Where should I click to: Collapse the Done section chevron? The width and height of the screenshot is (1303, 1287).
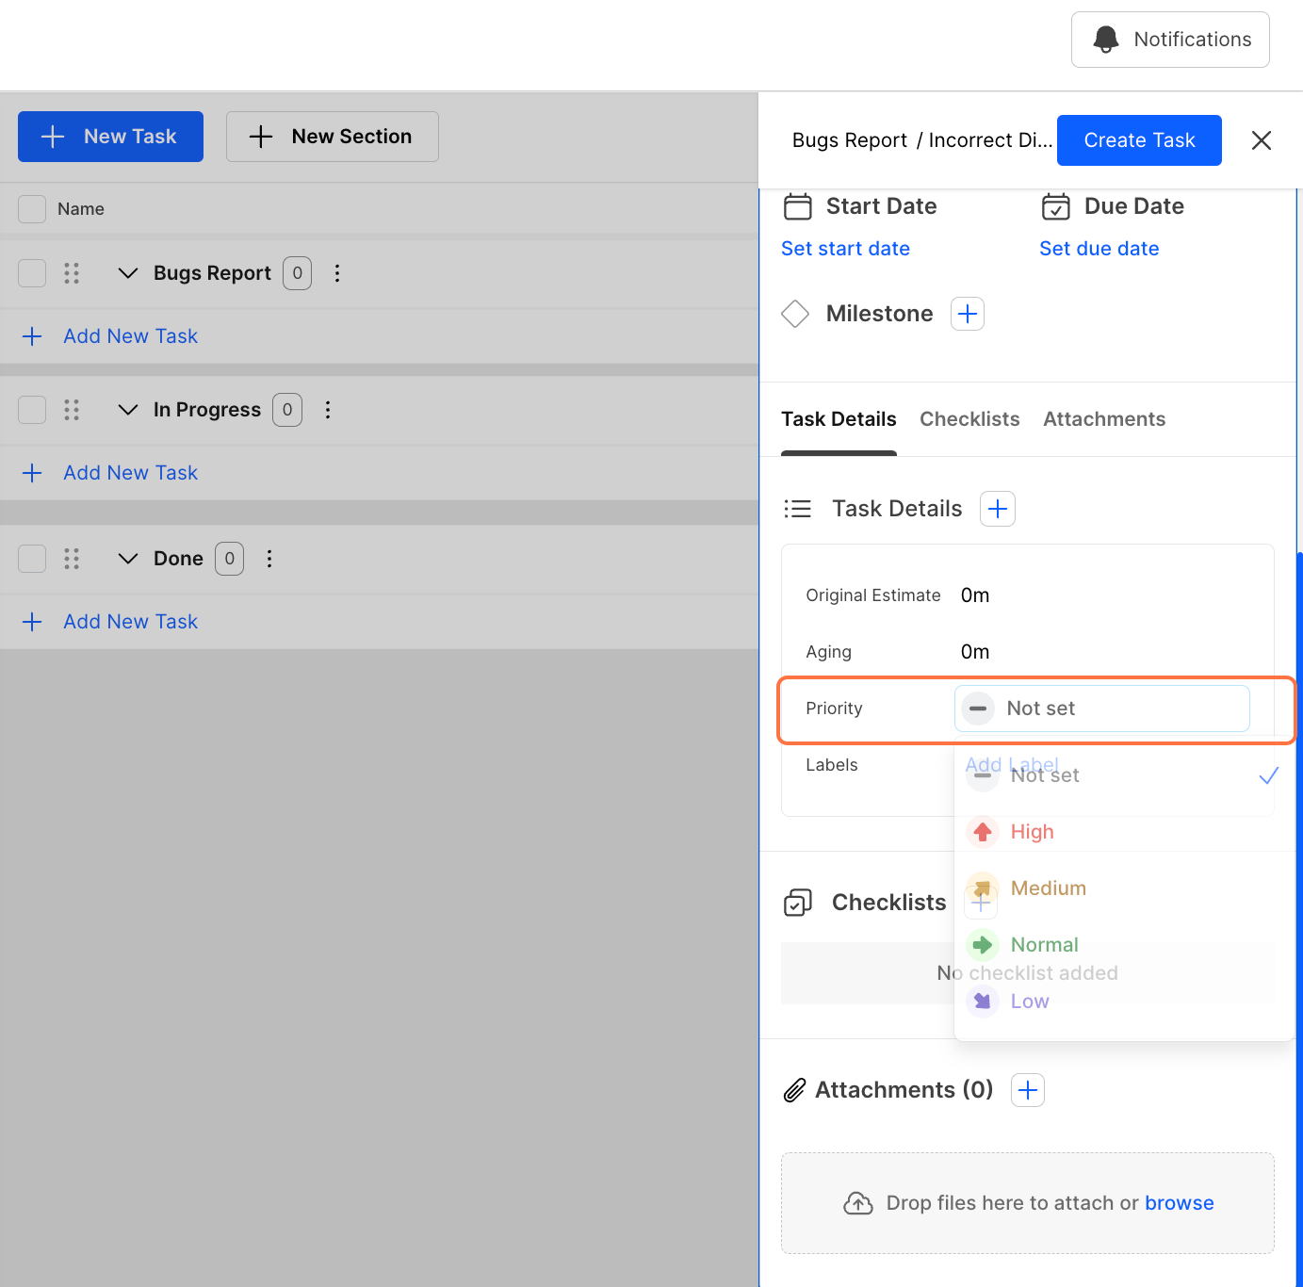[x=128, y=559]
